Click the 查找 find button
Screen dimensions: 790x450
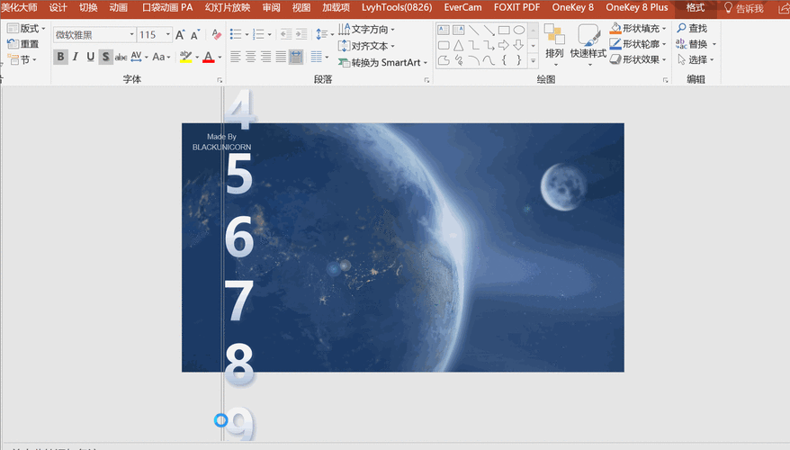(x=692, y=28)
